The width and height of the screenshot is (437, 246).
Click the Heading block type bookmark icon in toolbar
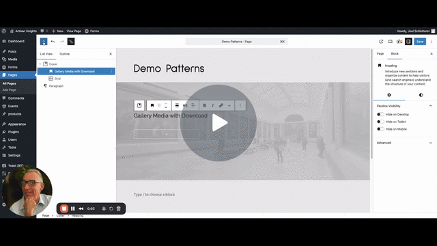152,105
